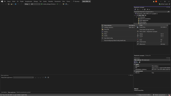Select 'Nowy filtr' from the submenu
The height and width of the screenshot is (96, 171).
click(119, 29)
